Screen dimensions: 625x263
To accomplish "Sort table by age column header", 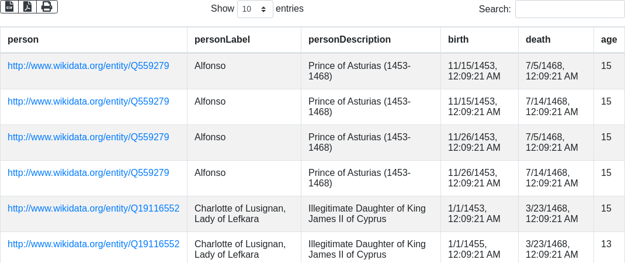I will coord(609,40).
